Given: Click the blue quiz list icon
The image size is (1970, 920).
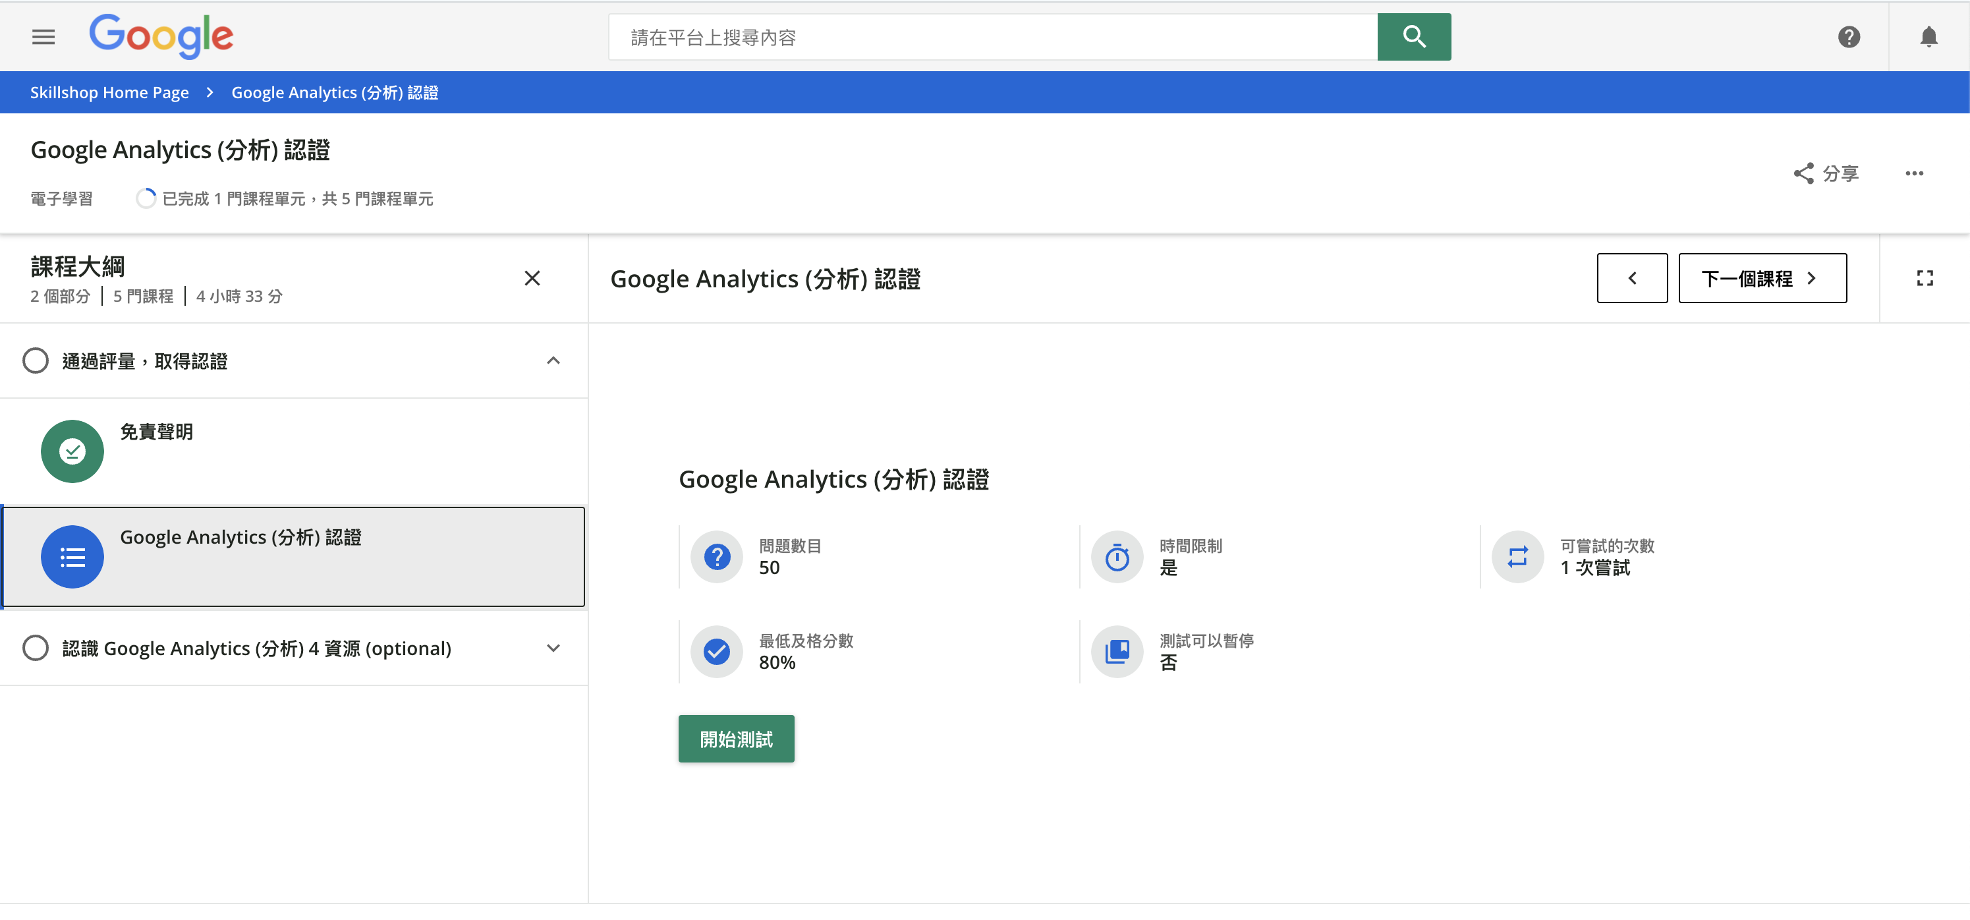Looking at the screenshot, I should tap(72, 557).
